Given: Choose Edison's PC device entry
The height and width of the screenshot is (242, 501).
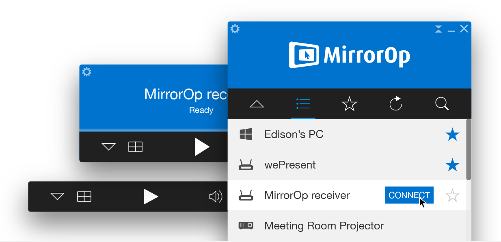Looking at the screenshot, I should click(294, 134).
